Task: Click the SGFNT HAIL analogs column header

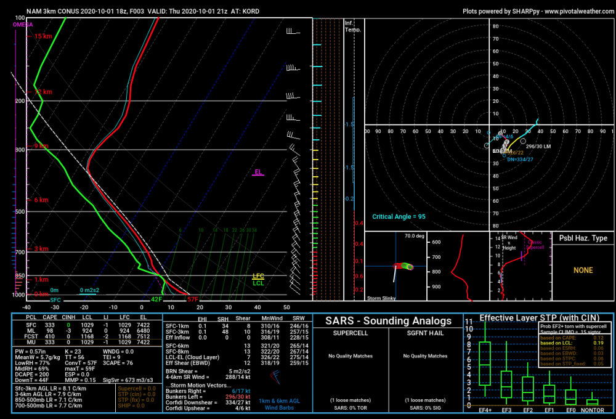Action: [x=425, y=333]
